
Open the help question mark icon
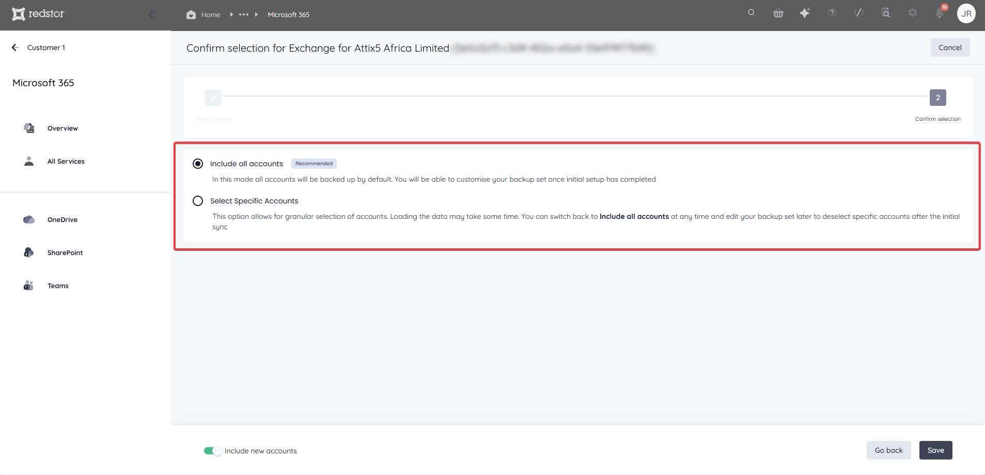pos(832,13)
